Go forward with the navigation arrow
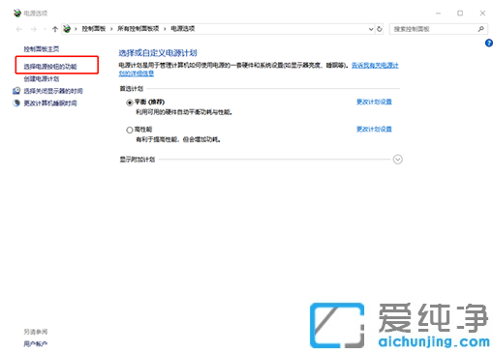Image resolution: width=493 pixels, height=353 pixels. [33, 29]
